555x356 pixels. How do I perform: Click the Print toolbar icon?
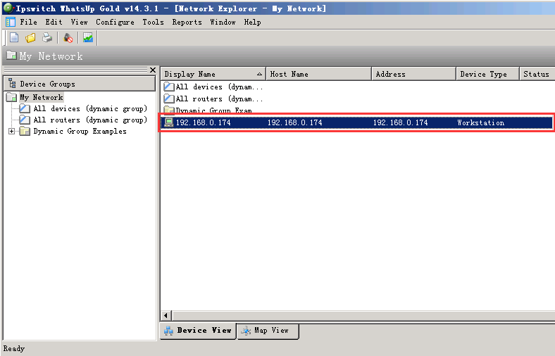point(46,38)
